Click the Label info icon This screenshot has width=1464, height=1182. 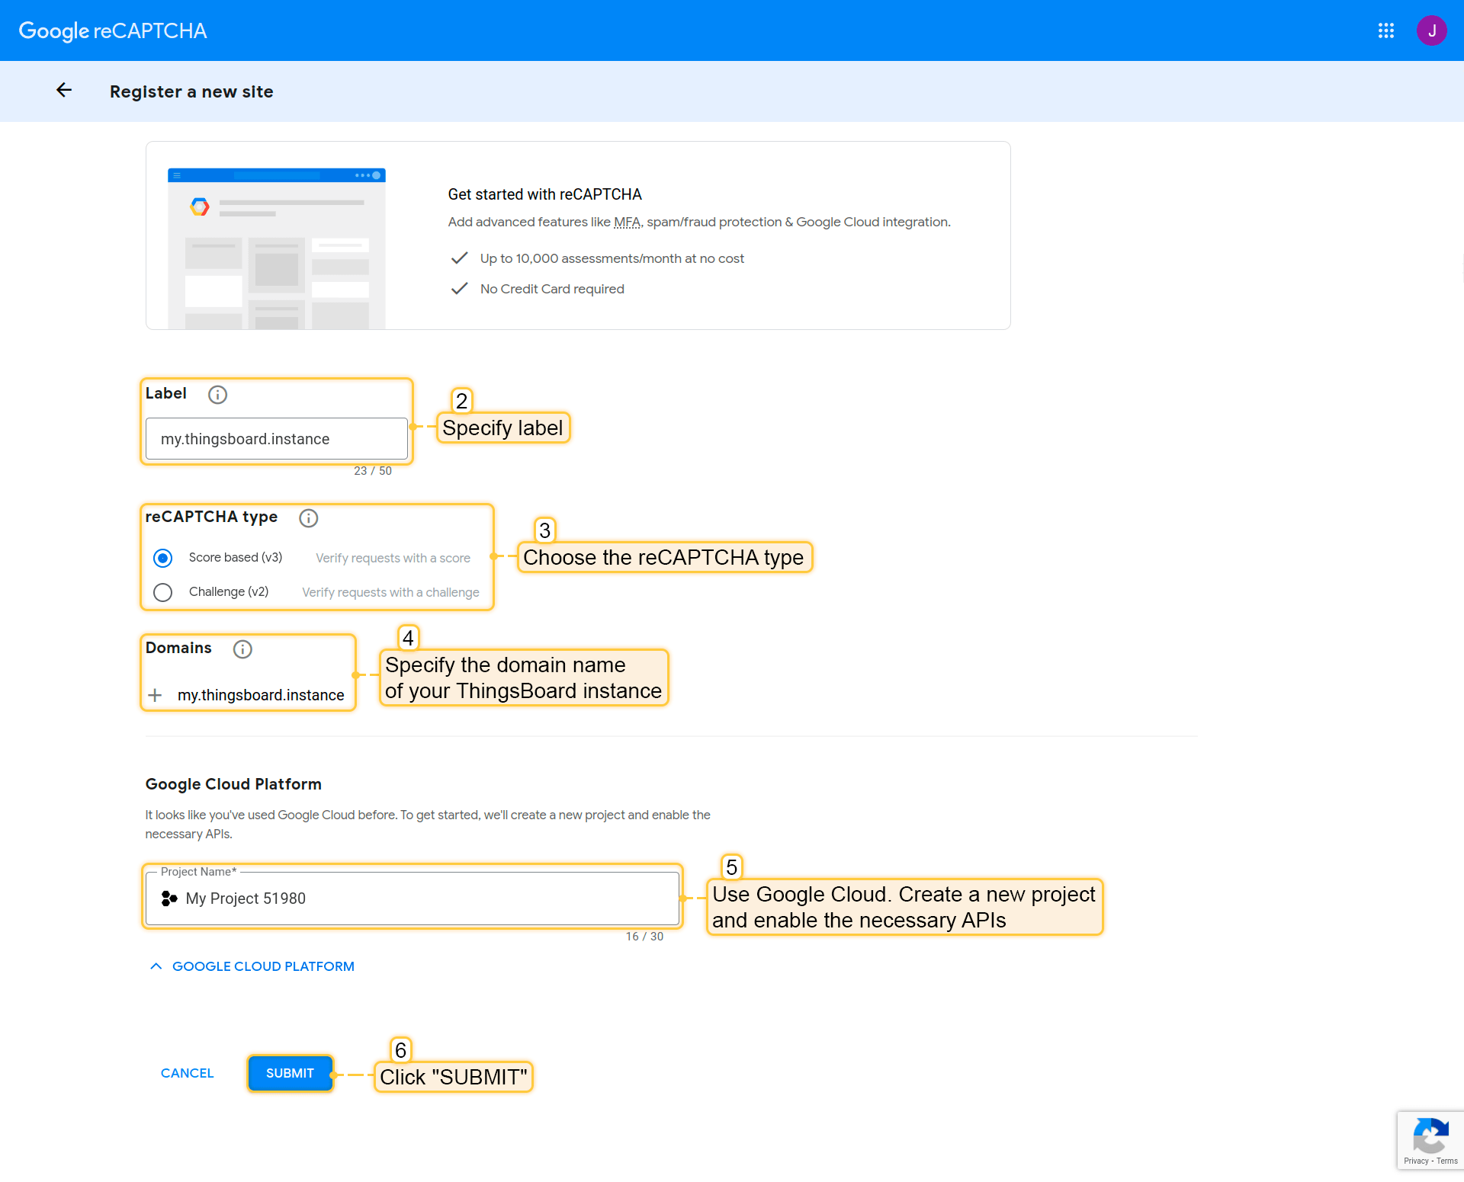(x=217, y=394)
